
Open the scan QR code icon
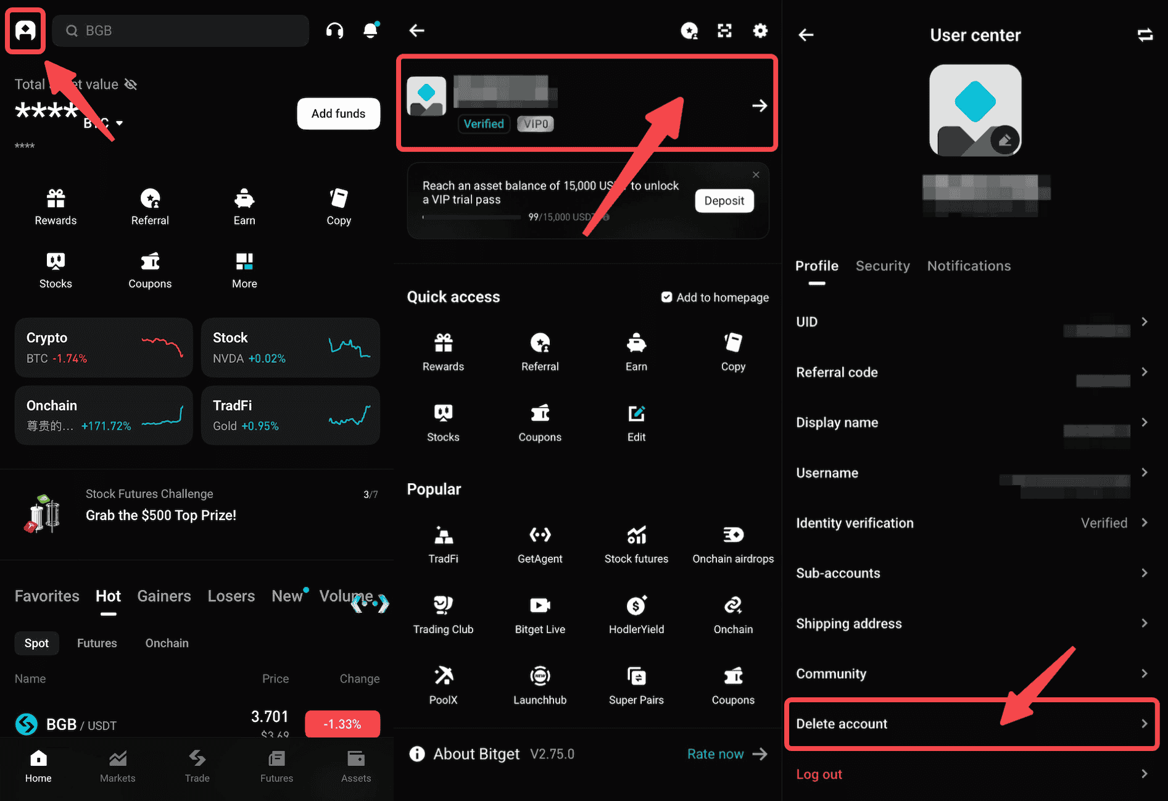[x=724, y=30]
